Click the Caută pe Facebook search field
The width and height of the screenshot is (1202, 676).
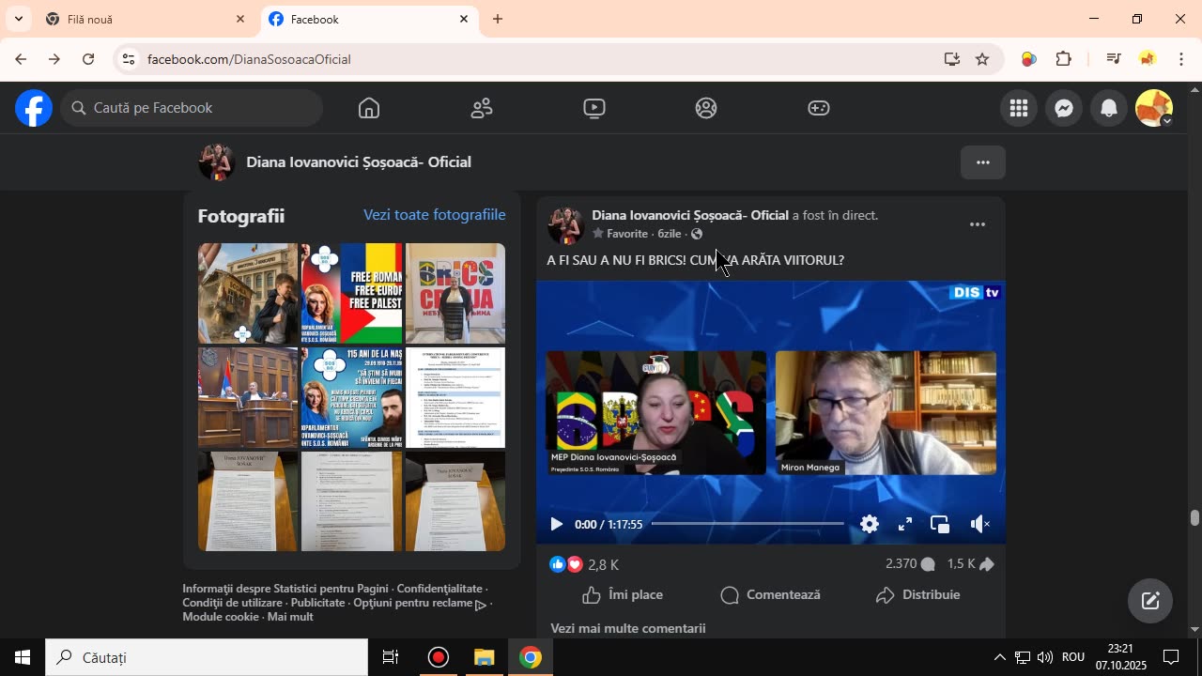(193, 108)
